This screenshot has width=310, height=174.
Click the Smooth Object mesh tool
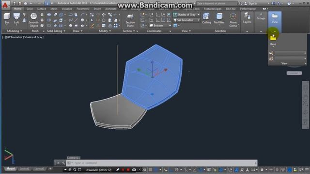33,20
